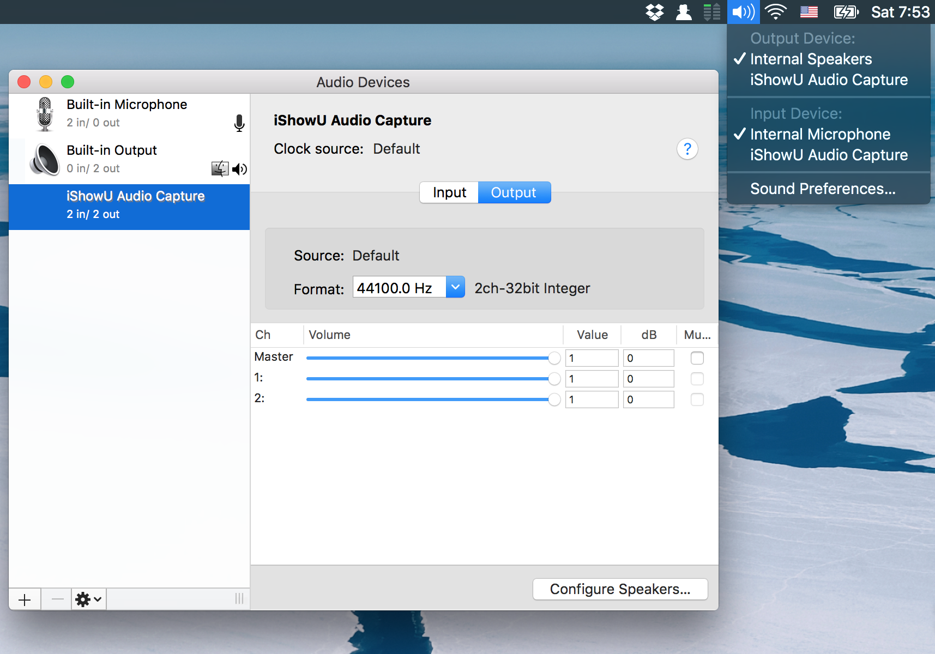
Task: Click the Mu... column header
Action: (x=697, y=335)
